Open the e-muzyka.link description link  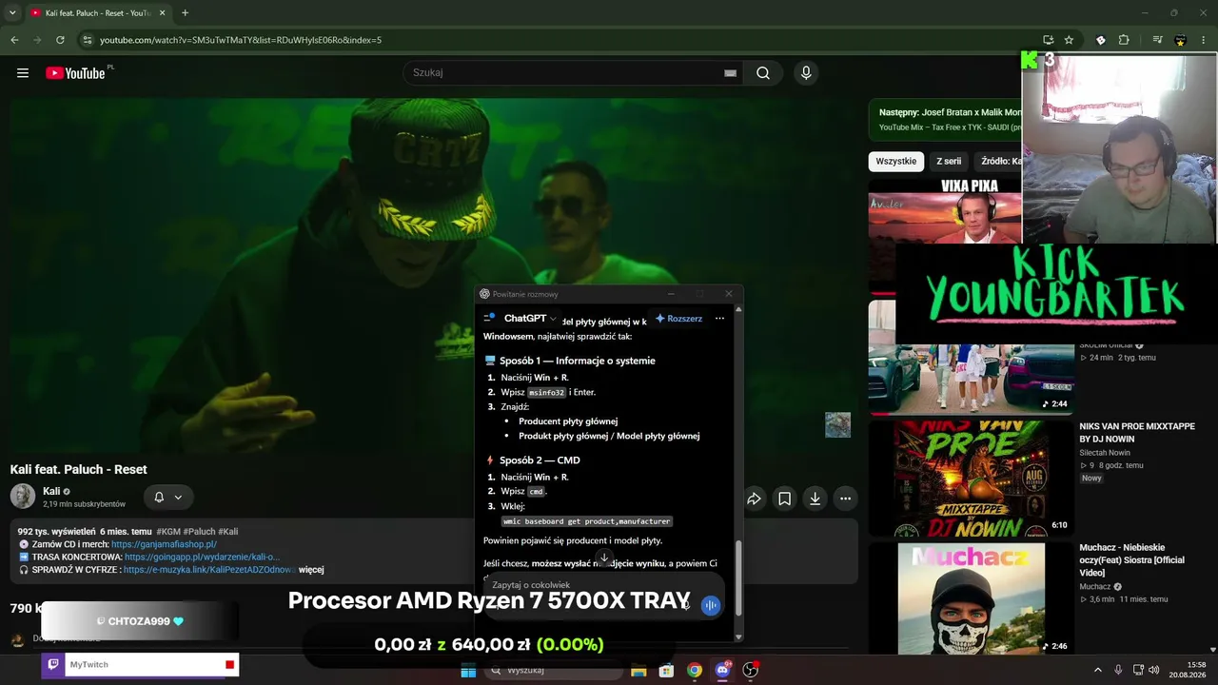208,570
